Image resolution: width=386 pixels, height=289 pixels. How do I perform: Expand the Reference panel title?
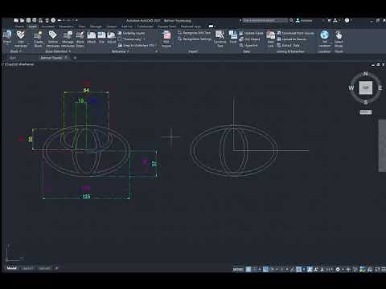coord(120,51)
